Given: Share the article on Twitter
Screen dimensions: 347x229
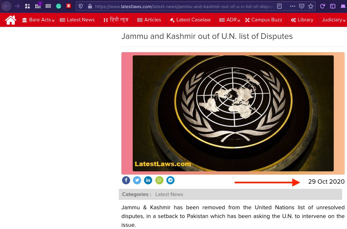Looking at the screenshot, I should click(x=137, y=180).
